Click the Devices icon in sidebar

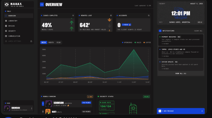6,26
